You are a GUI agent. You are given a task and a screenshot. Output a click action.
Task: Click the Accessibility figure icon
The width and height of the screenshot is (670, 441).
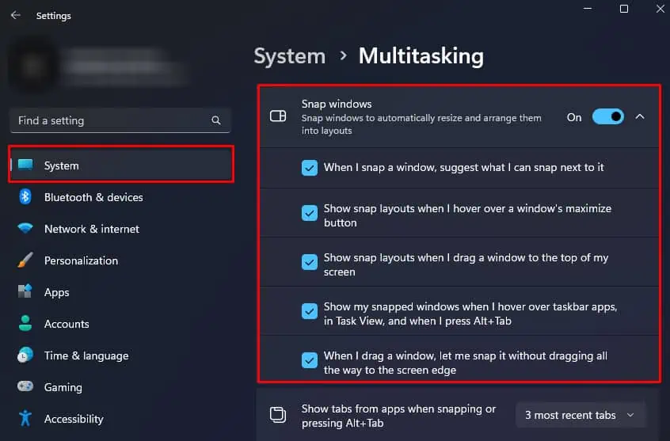[25, 418]
